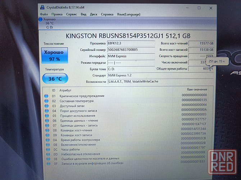Click the Буква тома field C: D:
Image resolution: width=241 pixels, height=180 pixels.
(131, 69)
